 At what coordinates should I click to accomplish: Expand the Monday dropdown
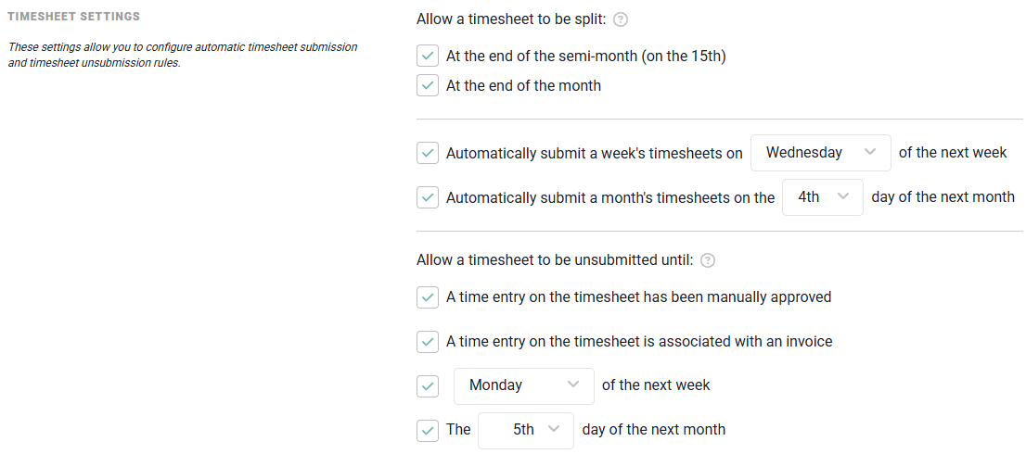[523, 385]
